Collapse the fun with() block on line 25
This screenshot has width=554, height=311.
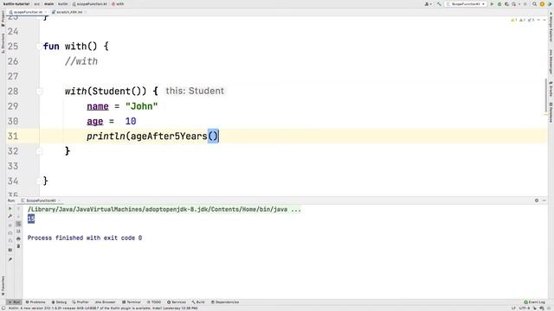(x=39, y=46)
